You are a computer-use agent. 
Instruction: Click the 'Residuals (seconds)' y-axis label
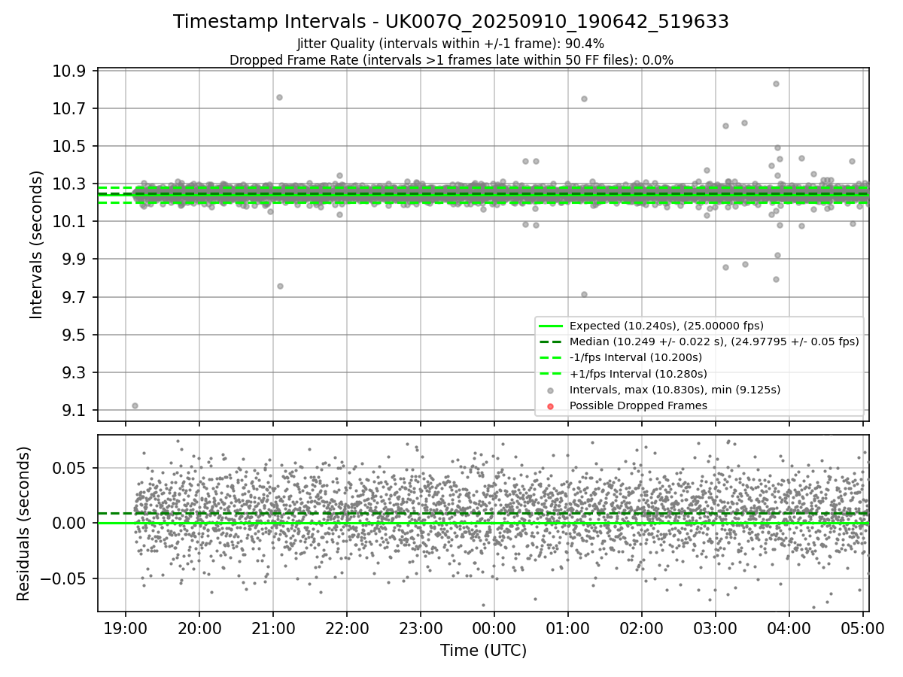24,524
